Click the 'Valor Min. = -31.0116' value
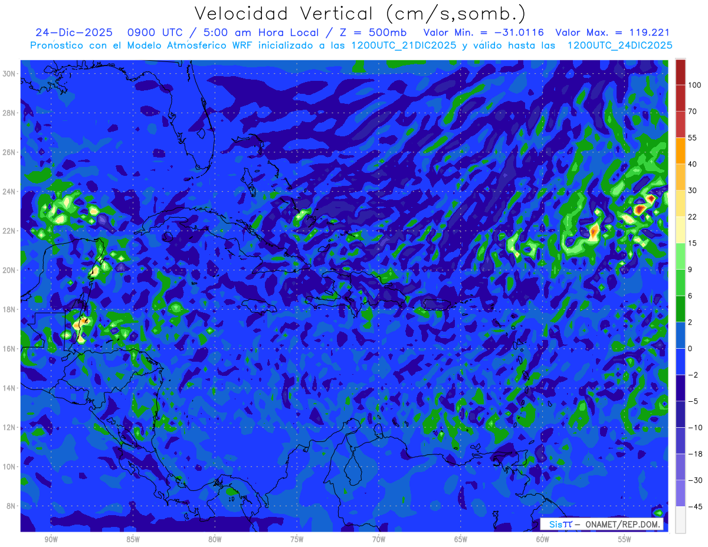708x547 pixels. (484, 33)
